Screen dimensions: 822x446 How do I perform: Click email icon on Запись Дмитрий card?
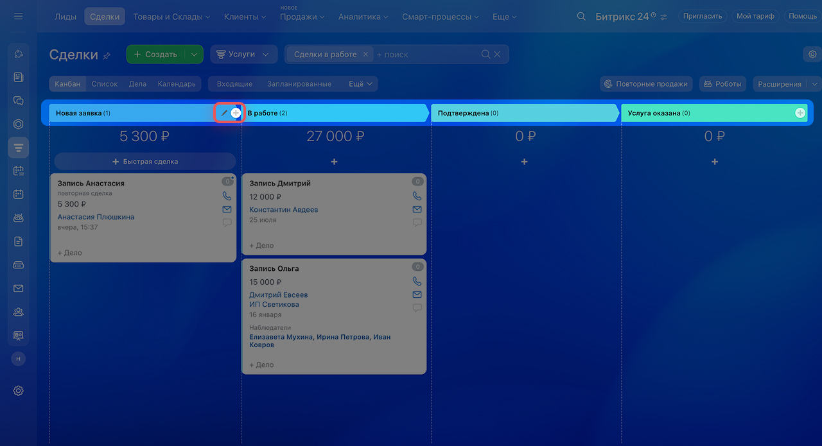(417, 209)
